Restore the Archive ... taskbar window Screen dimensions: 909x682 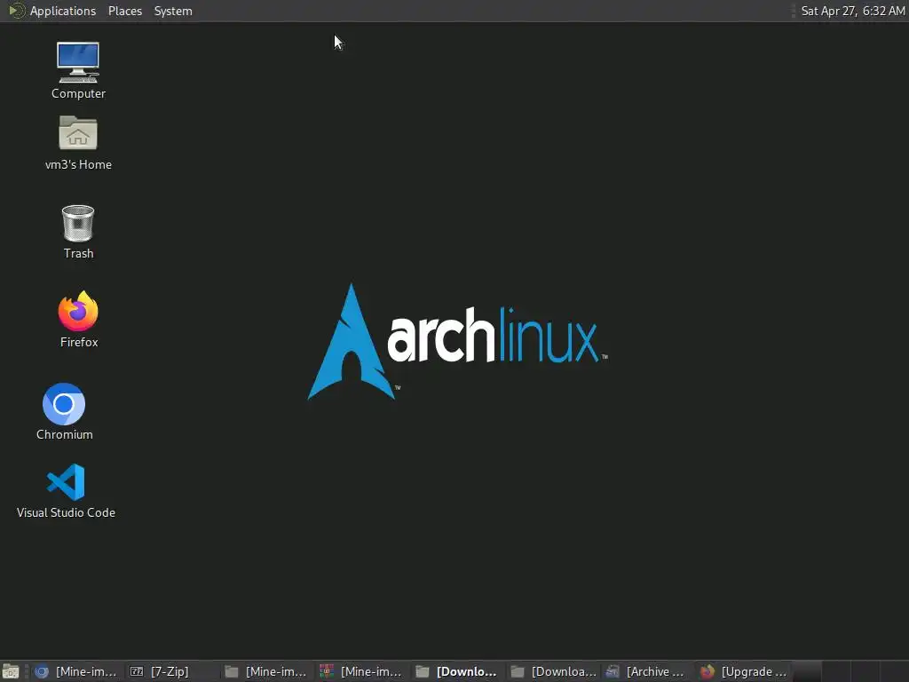pos(647,671)
